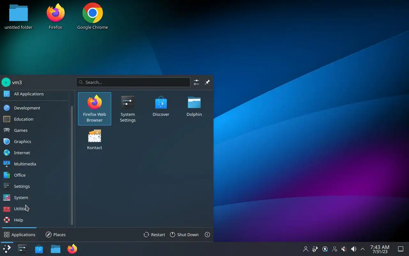The height and width of the screenshot is (256, 409).
Task: Open launcher configuration via the sliders icon
Action: click(x=197, y=82)
